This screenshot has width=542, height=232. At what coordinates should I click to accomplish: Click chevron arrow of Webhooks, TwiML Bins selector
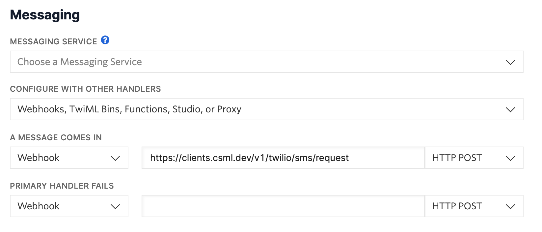pyautogui.click(x=510, y=109)
